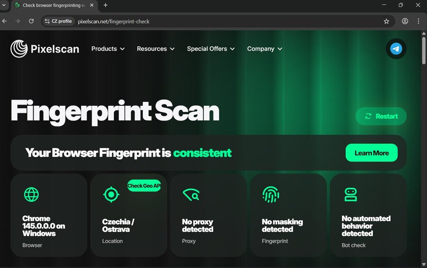Open a new browser tab
This screenshot has width=427, height=268.
[105, 5]
